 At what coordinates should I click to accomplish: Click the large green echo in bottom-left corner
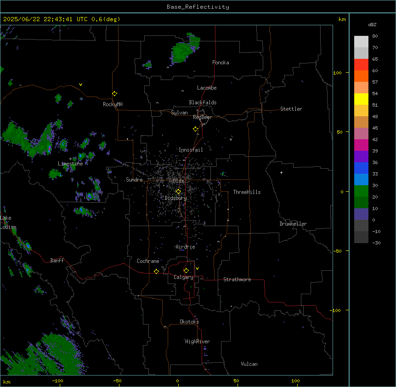pos(43,356)
